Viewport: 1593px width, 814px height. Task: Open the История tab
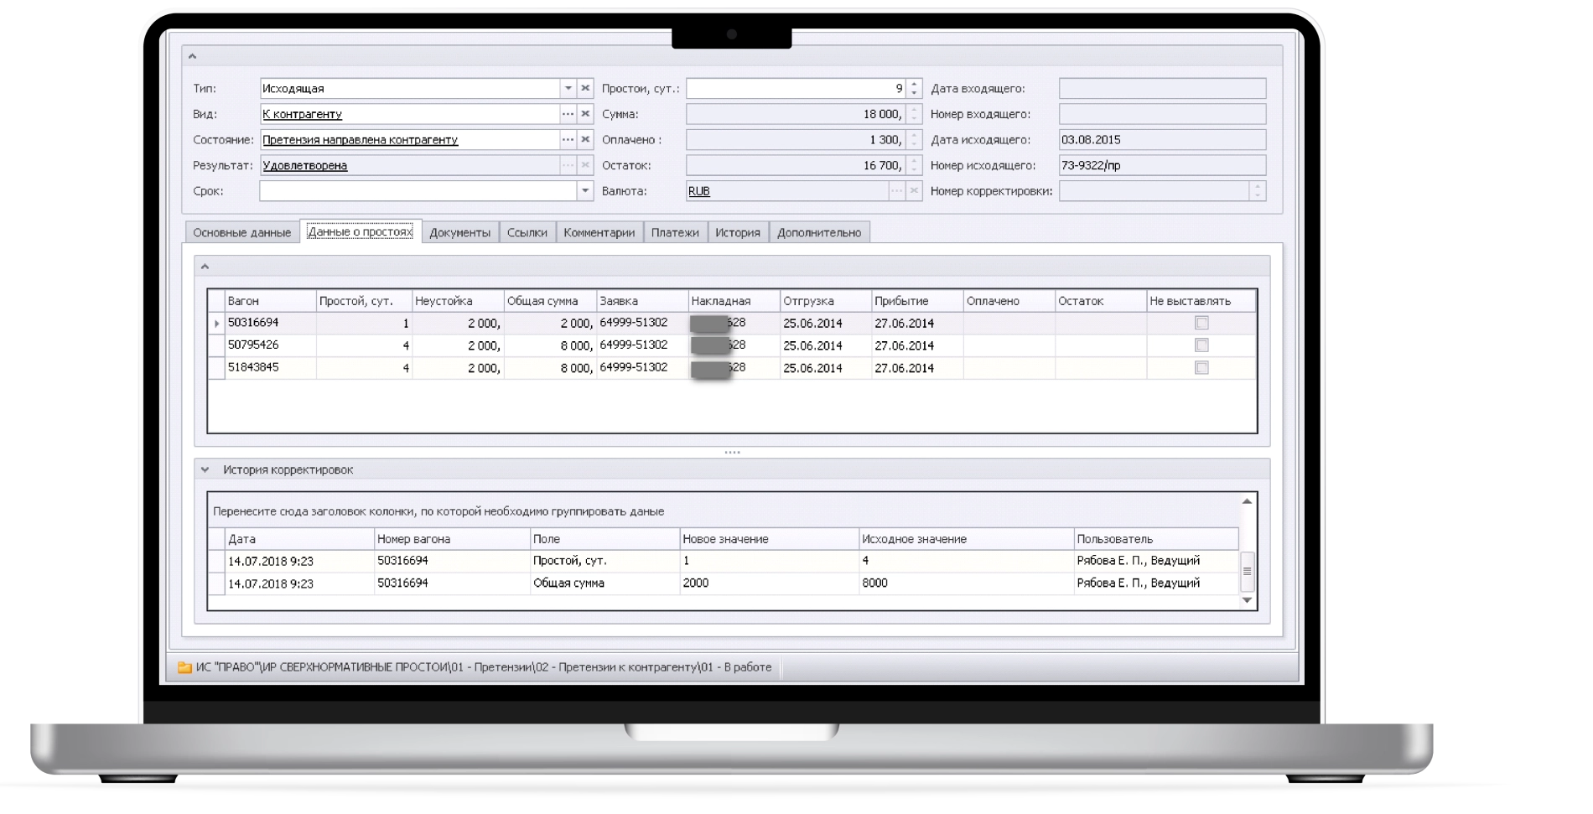tap(738, 232)
